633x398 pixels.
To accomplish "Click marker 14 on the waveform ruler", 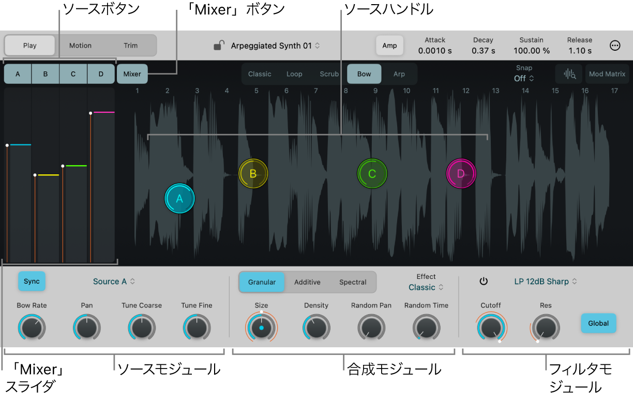I will 525,91.
